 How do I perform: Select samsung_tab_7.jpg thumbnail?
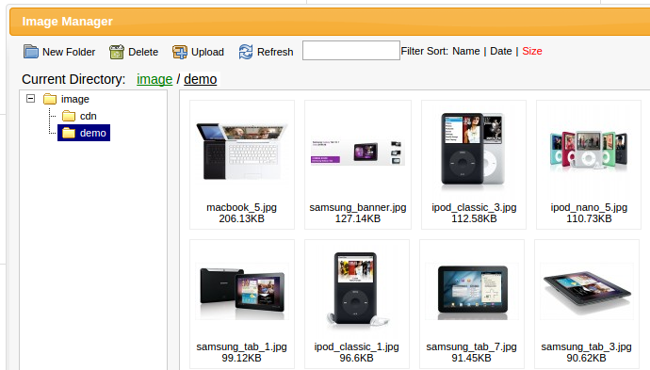tap(472, 291)
